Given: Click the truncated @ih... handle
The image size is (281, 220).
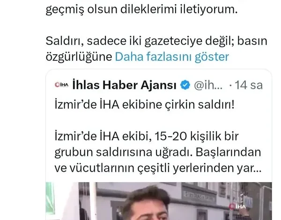Looking at the screenshot, I should [x=208, y=85].
